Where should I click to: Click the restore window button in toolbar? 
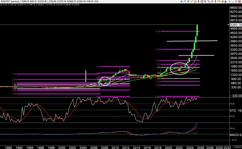click(x=236, y=2)
